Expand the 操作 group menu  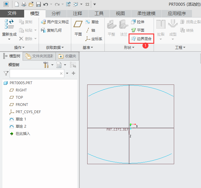click(x=19, y=48)
